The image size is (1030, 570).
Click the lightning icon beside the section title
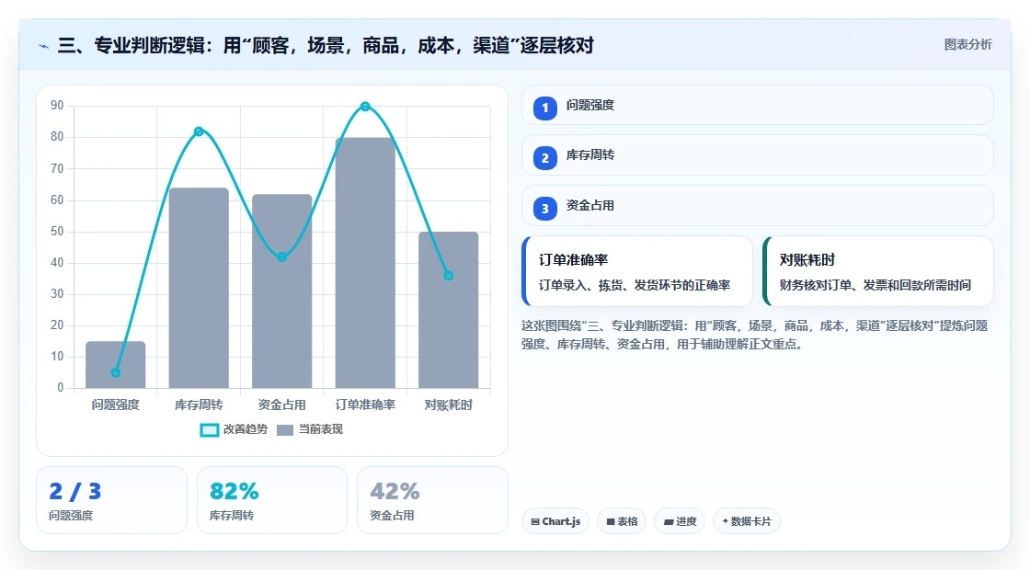pos(43,46)
